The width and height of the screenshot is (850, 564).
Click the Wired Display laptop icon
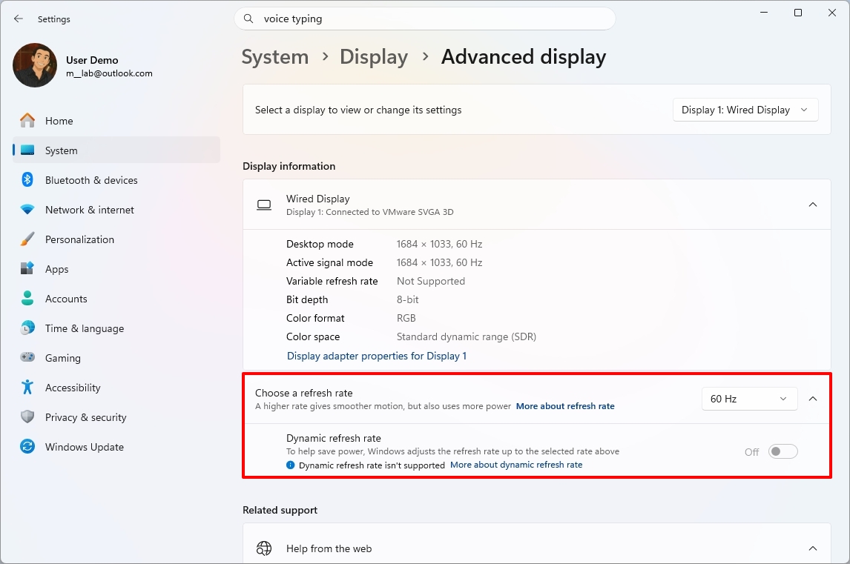(264, 205)
